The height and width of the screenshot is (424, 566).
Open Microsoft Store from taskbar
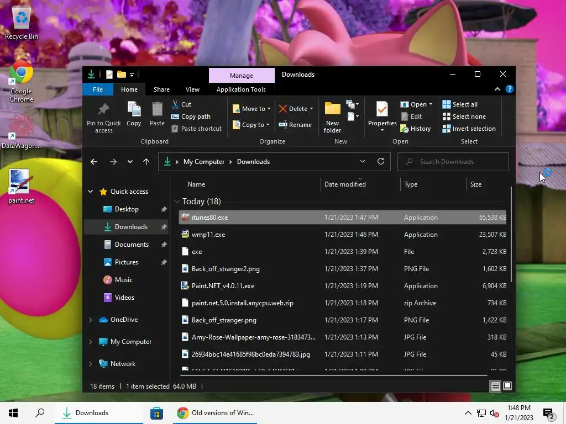[x=156, y=413]
